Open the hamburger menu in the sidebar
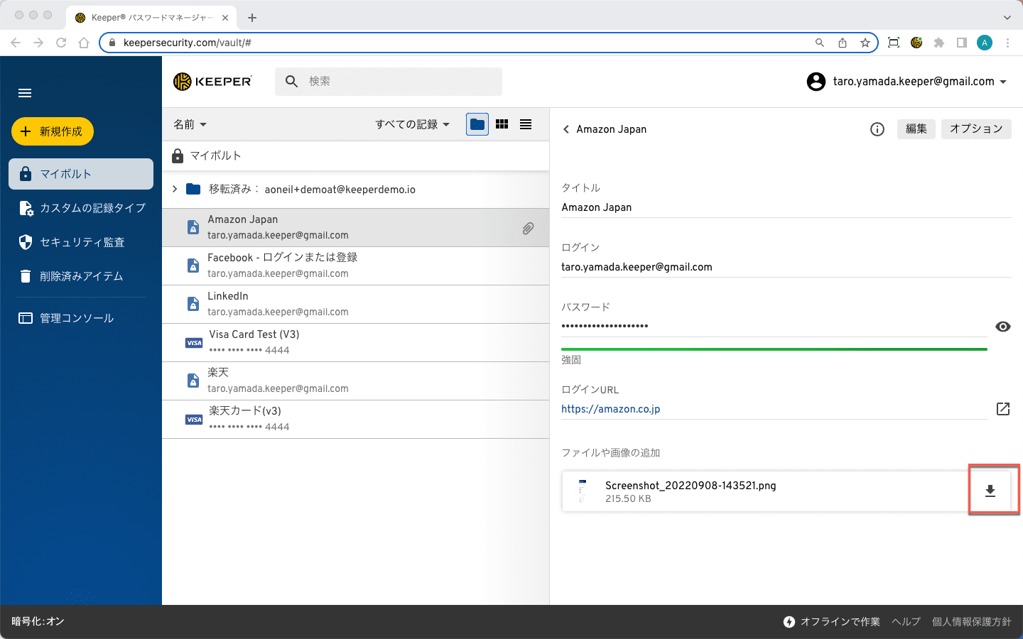 (25, 93)
